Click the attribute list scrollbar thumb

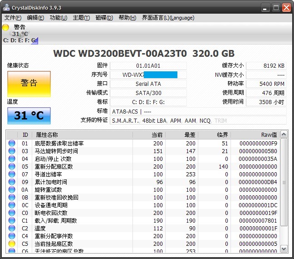click(284, 182)
